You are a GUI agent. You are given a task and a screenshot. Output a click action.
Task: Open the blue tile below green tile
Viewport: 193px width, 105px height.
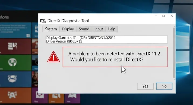click(16, 79)
